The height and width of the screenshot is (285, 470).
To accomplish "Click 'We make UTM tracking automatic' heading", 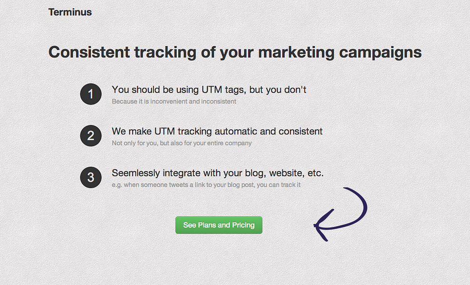I will (217, 131).
